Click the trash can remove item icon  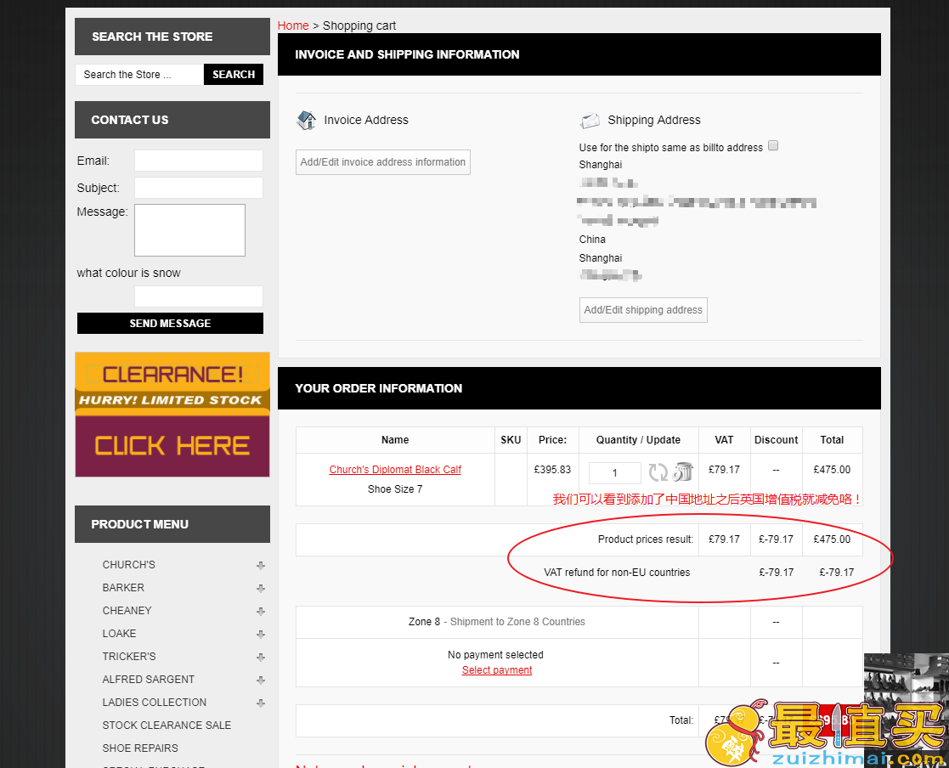coord(683,472)
